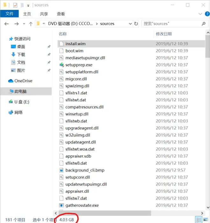210x223 pixels.
Task: Click horizontal scrollbar left arrow
Action: [56, 213]
